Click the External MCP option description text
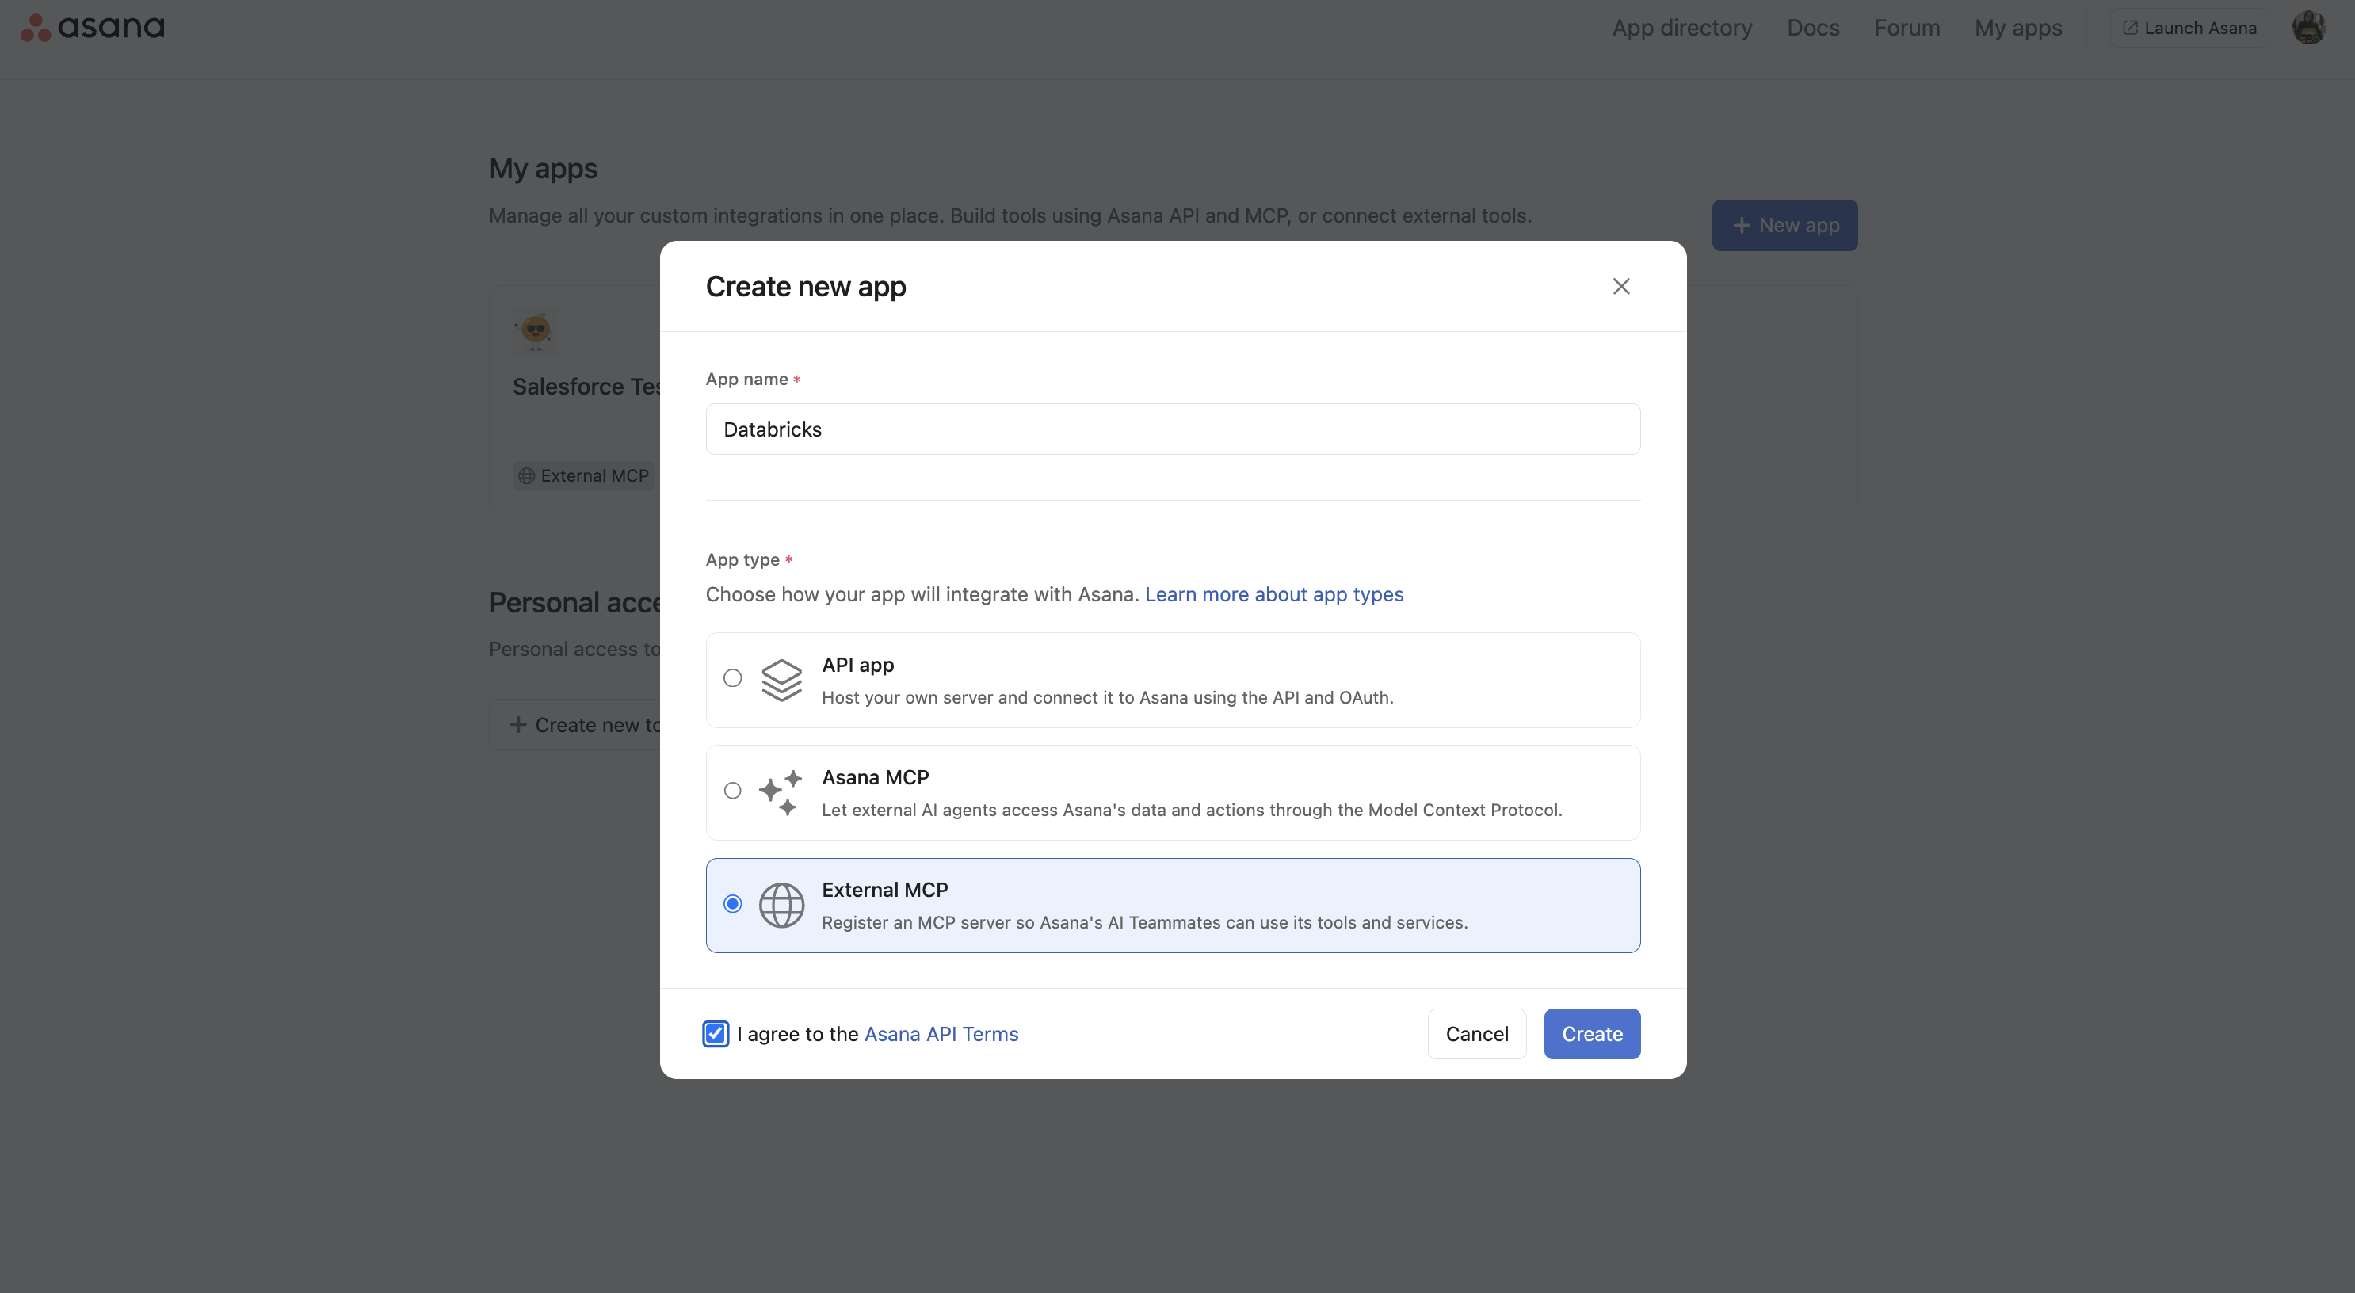Screen dimensions: 2355x1293 point(1144,922)
